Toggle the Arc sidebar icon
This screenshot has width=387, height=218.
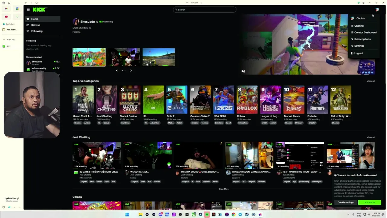9,3
